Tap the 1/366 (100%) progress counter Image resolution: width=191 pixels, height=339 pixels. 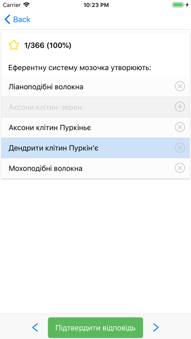point(48,45)
